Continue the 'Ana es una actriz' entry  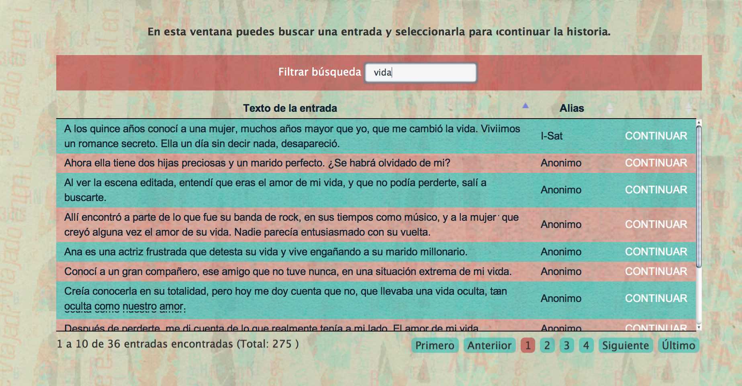tap(656, 252)
